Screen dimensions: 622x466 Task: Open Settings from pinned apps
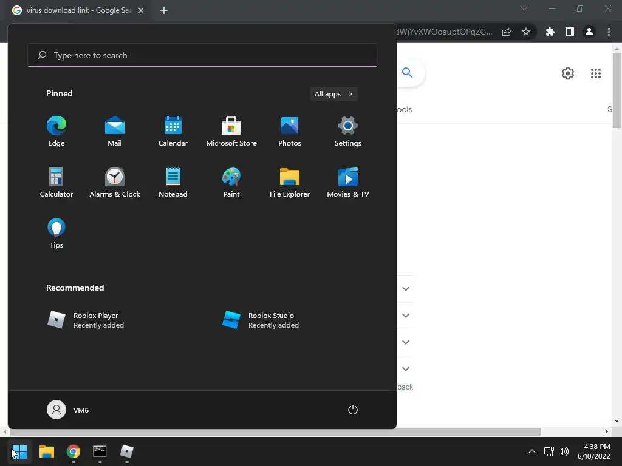point(348,132)
